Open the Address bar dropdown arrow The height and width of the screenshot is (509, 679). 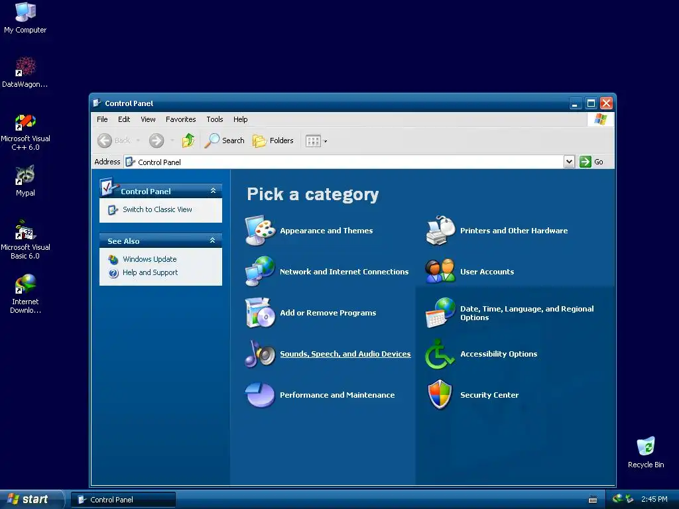click(x=569, y=162)
